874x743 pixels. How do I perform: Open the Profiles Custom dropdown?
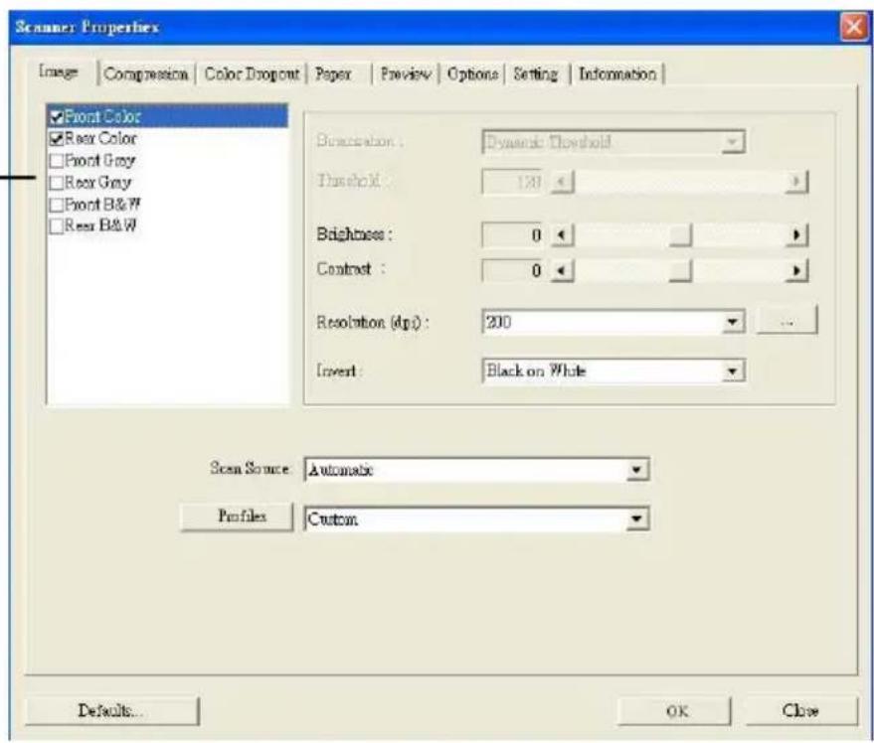click(477, 520)
